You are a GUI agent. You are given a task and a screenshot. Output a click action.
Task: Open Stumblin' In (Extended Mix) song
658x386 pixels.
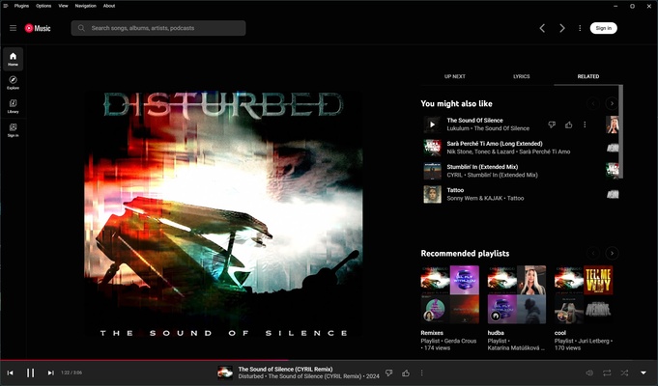coord(482,167)
